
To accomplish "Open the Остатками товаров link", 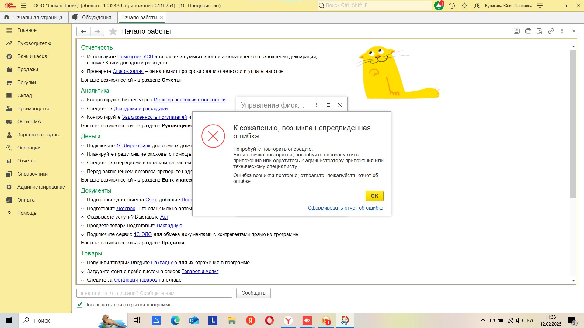I will tap(135, 280).
